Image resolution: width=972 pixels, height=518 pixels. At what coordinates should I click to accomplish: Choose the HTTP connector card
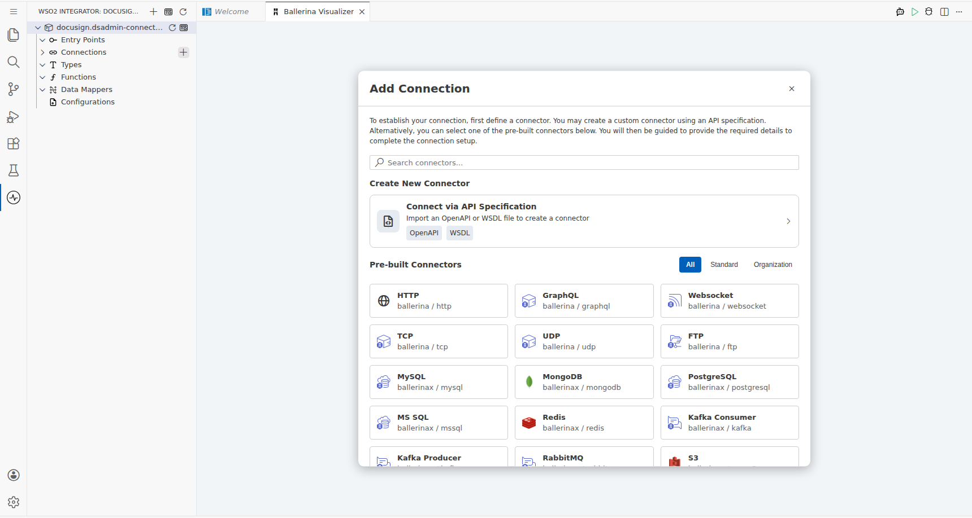439,301
